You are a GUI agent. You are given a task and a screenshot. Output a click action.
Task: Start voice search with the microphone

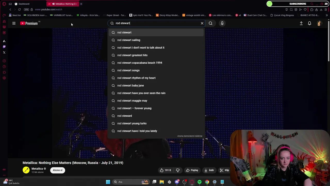(222, 23)
